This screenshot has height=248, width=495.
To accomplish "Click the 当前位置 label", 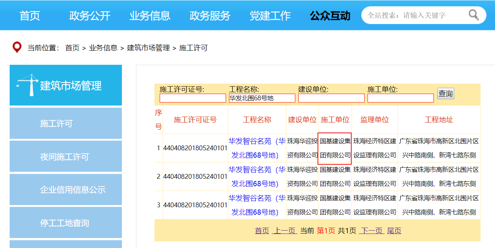I will (43, 48).
